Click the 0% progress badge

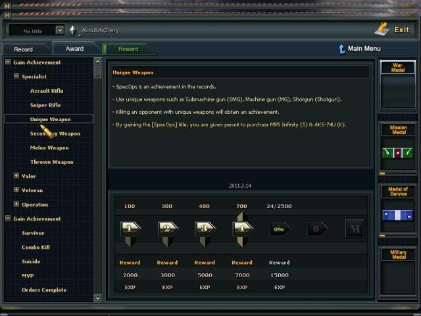pyautogui.click(x=279, y=229)
